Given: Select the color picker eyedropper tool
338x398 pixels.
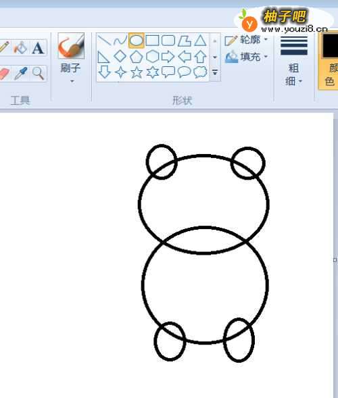Looking at the screenshot, I should (21, 73).
